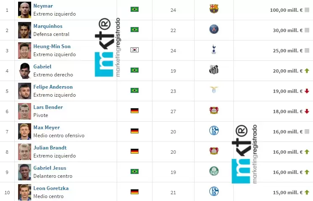Click South Korea flag next to Heung-Min Son
The height and width of the screenshot is (201, 313).
[134, 50]
